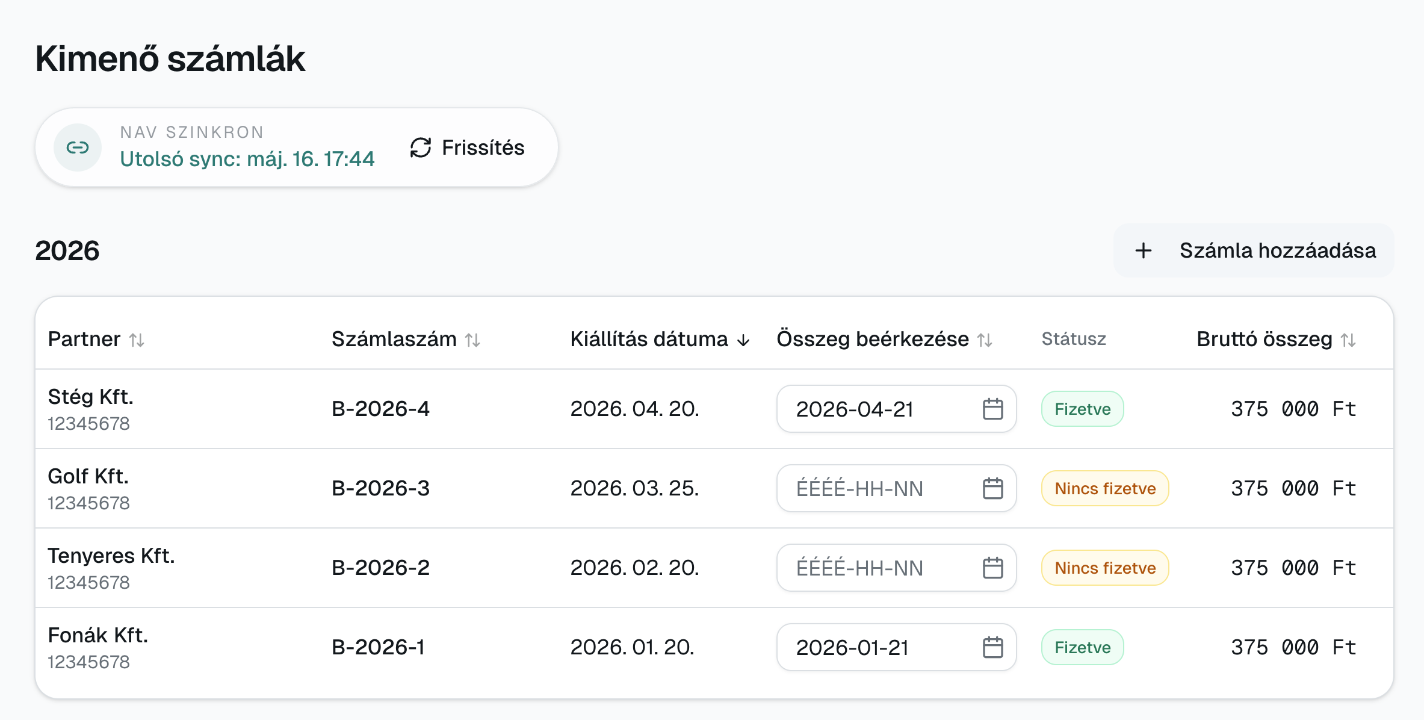Select partner name Fonák Kft.
Screen dimensions: 1424x720
[x=98, y=635]
